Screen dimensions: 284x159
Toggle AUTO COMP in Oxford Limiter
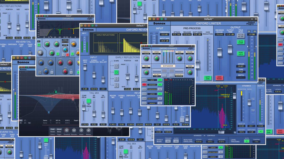[x=240, y=42]
